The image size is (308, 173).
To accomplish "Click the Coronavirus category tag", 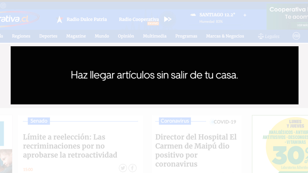I will (x=175, y=121).
